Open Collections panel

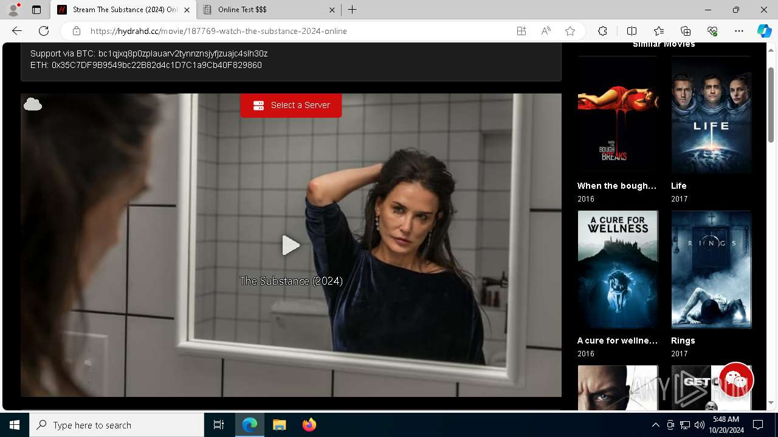pos(686,31)
